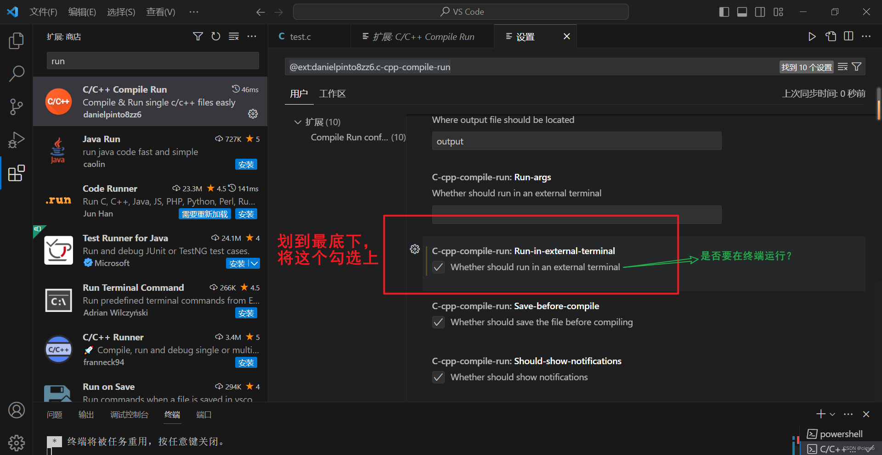Toggle Should-show-notifications checkbox
This screenshot has width=882, height=455.
(439, 377)
